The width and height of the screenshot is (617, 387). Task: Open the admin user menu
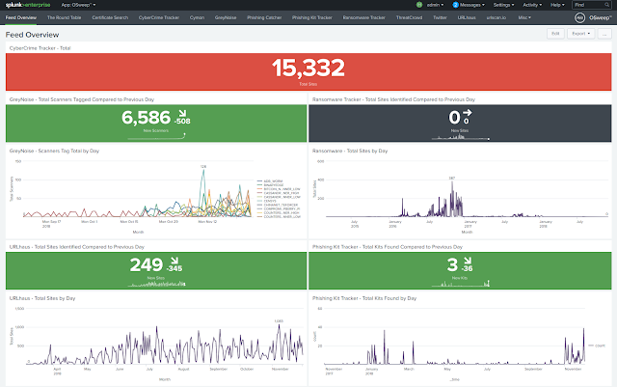[x=435, y=5]
